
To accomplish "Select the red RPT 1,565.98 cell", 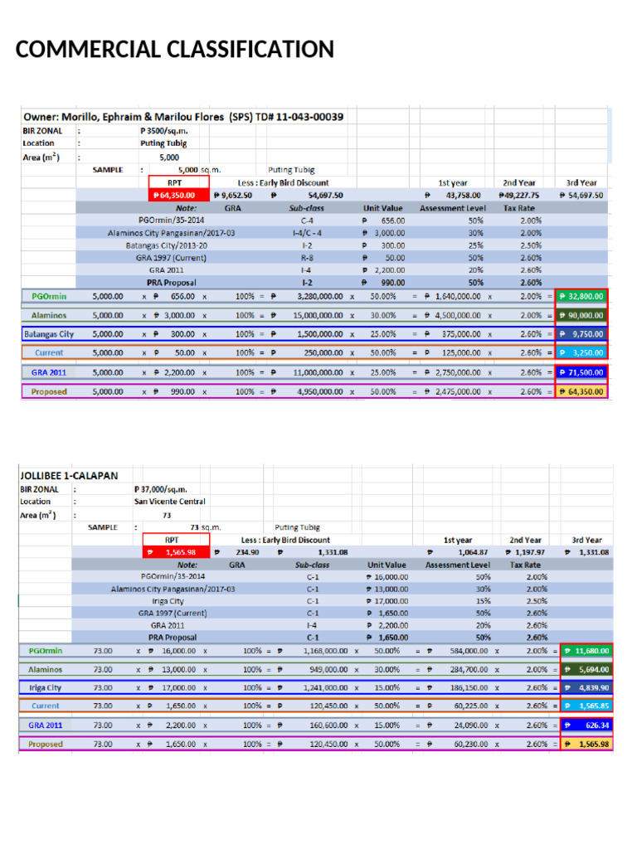I will click(176, 552).
